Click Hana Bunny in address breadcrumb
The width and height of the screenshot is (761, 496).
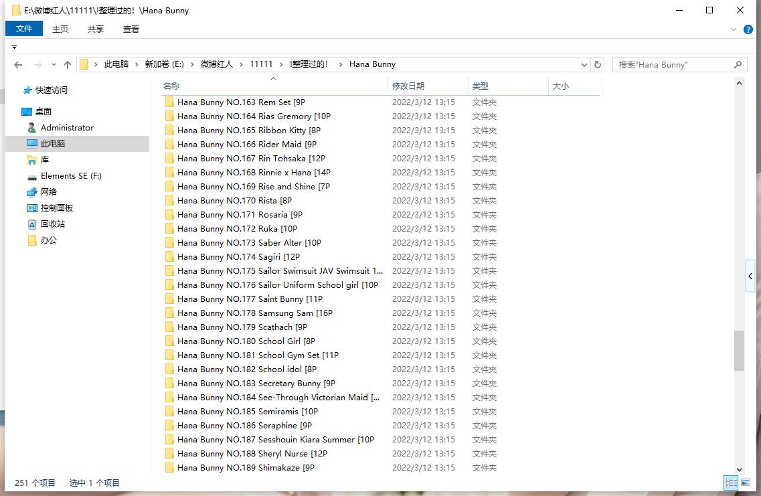(x=372, y=64)
